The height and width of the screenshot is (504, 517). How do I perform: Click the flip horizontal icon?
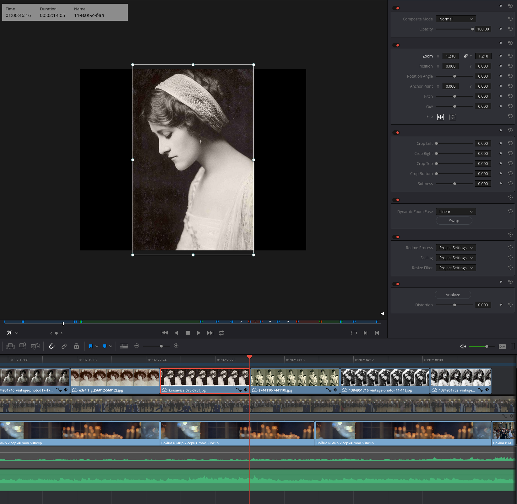point(440,117)
